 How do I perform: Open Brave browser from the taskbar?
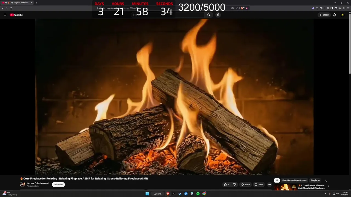point(168,194)
